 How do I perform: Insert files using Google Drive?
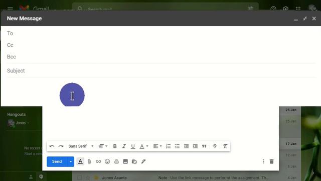(x=116, y=161)
